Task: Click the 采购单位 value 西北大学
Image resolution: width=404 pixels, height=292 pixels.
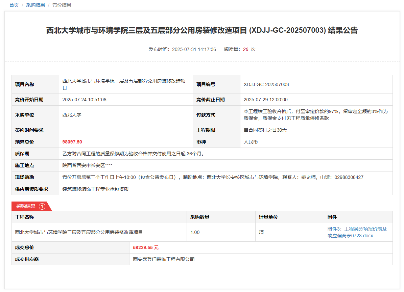Action: pos(72,115)
